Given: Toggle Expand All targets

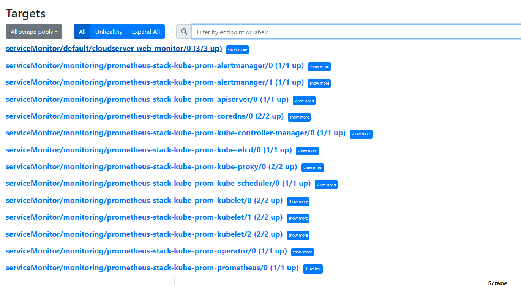Looking at the screenshot, I should tap(146, 32).
